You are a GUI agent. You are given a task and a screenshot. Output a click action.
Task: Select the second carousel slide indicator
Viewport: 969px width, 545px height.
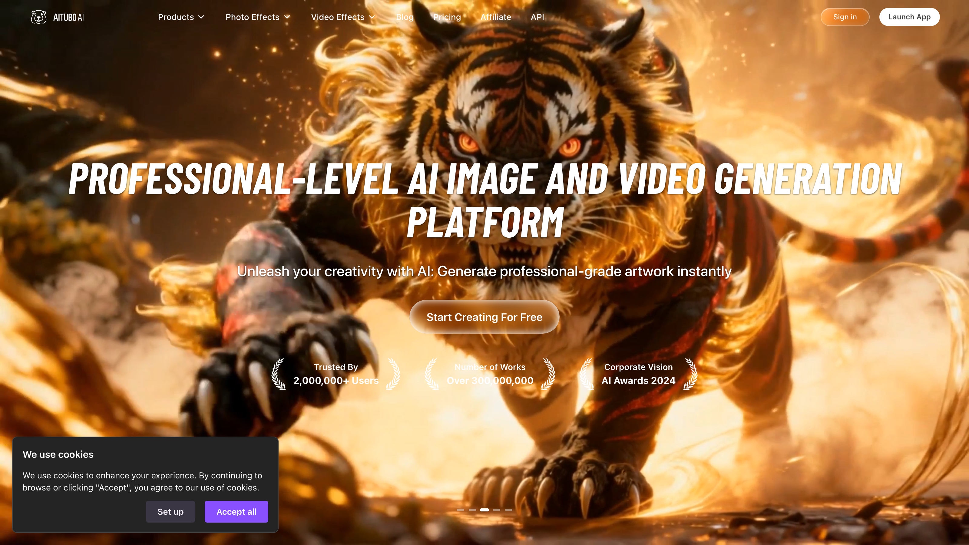click(472, 510)
